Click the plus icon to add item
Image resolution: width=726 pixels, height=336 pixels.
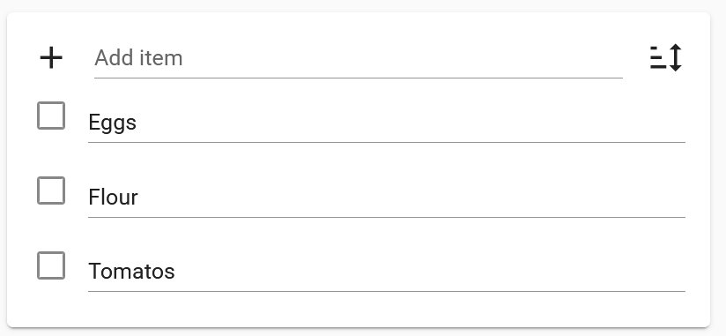click(51, 58)
